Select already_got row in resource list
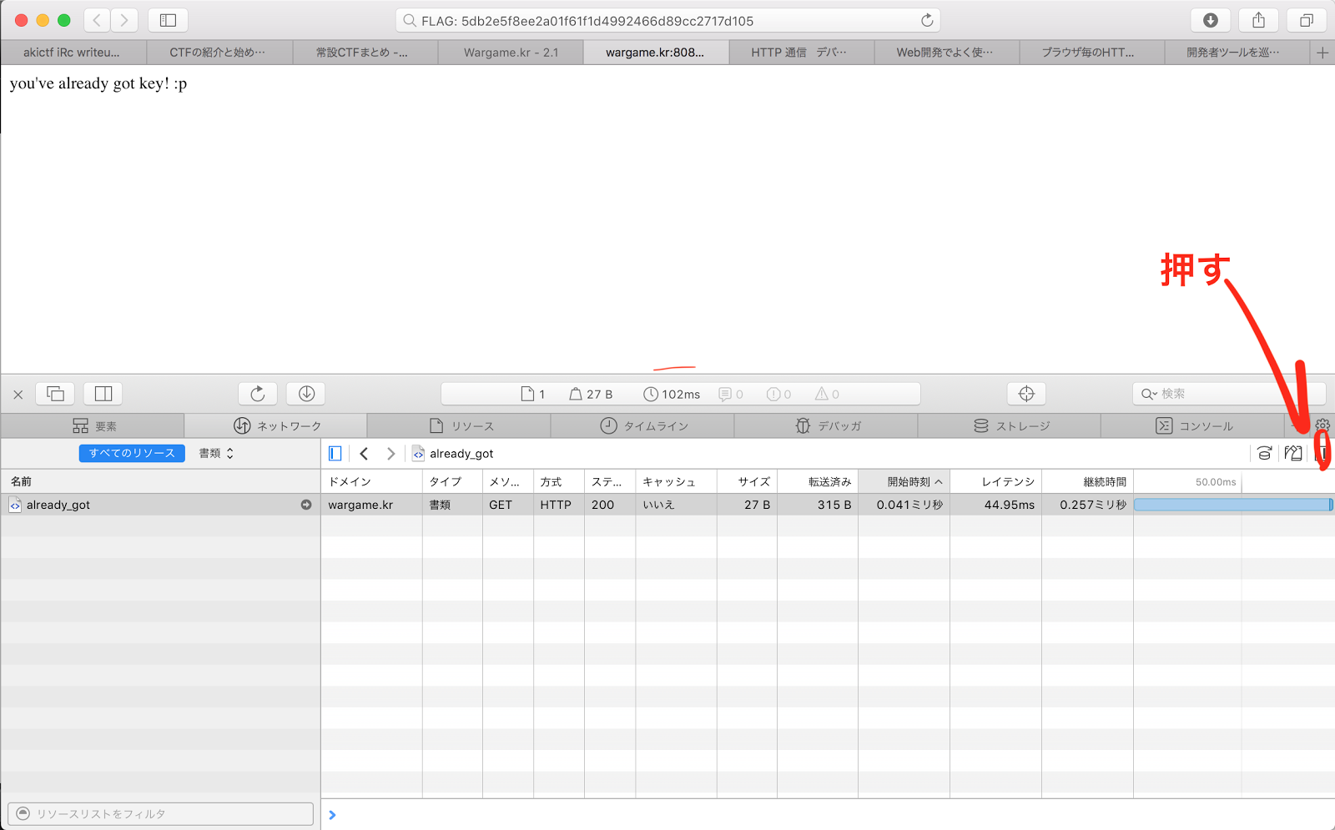The image size is (1335, 830). point(160,505)
